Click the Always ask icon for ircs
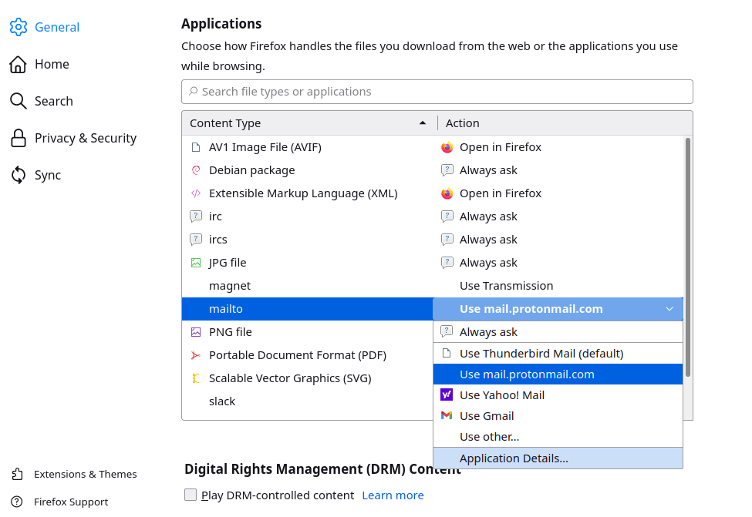752x517 pixels. click(447, 239)
